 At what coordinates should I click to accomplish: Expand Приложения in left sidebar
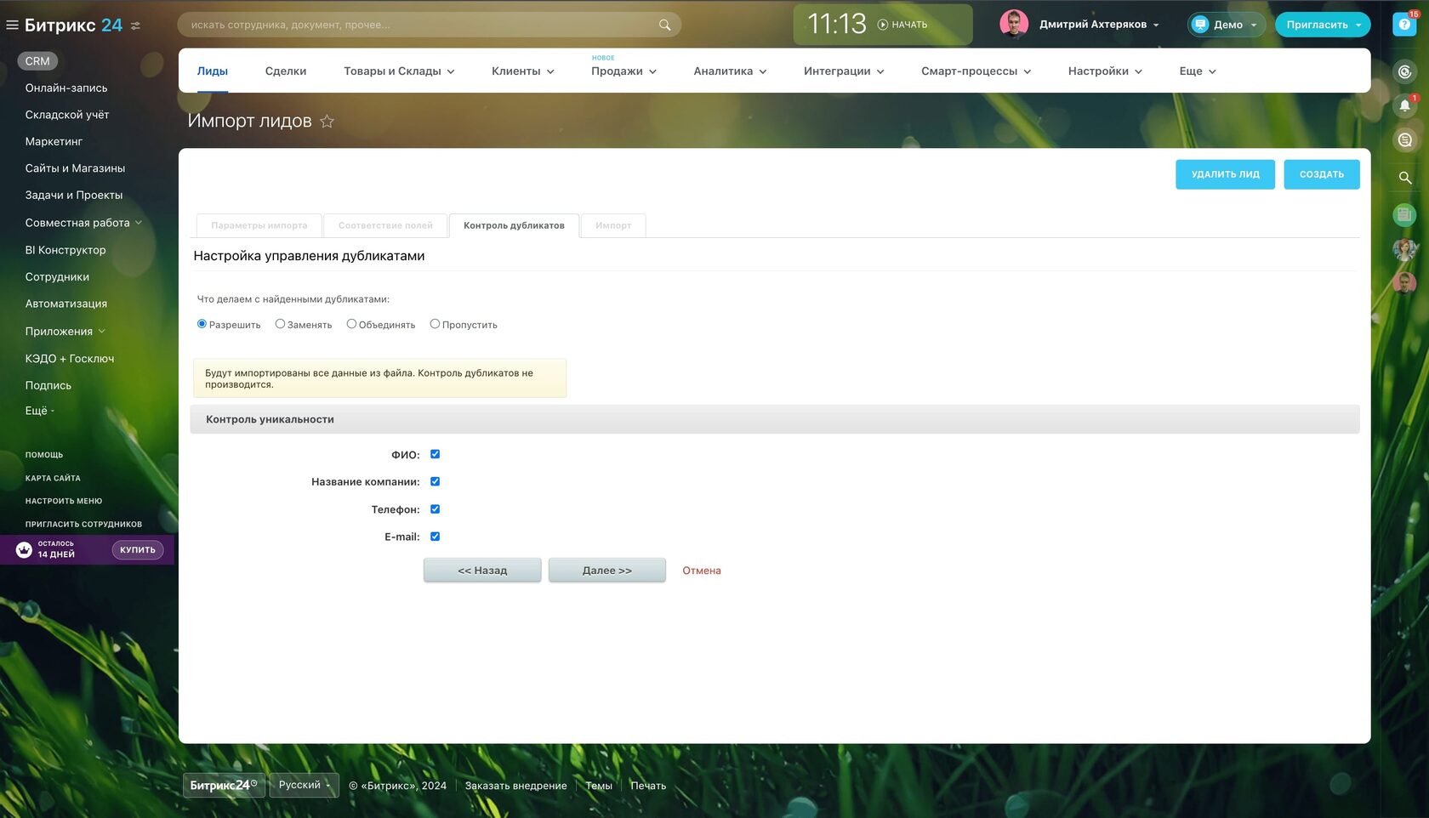[x=102, y=332]
